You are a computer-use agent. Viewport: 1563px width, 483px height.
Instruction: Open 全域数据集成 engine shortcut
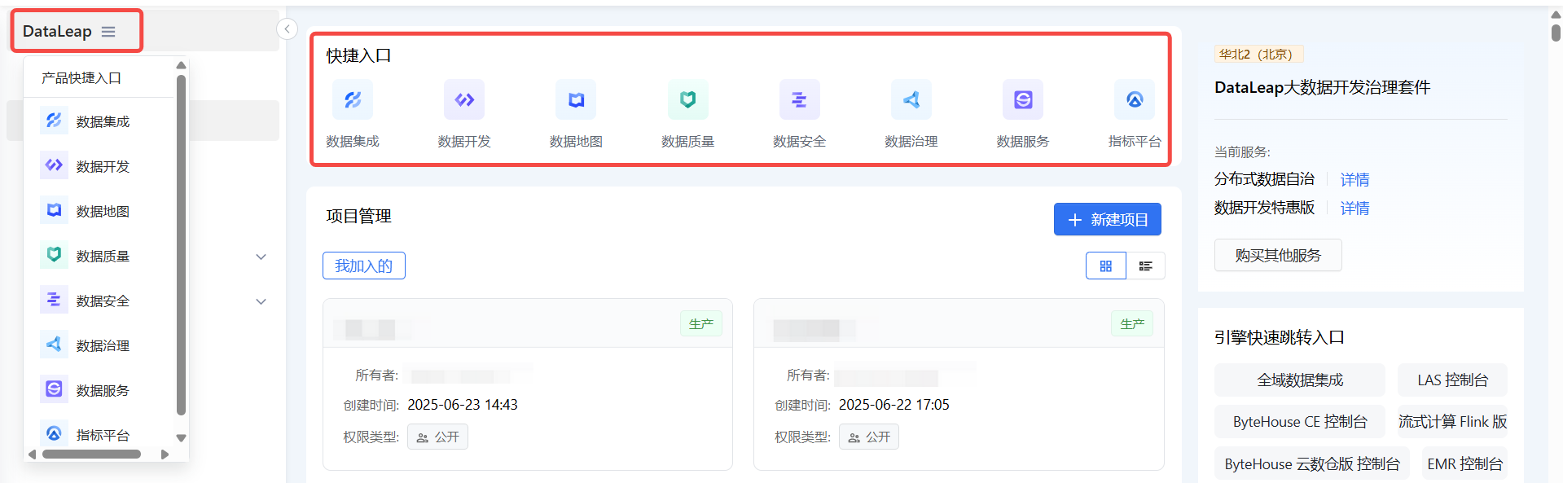[1300, 380]
